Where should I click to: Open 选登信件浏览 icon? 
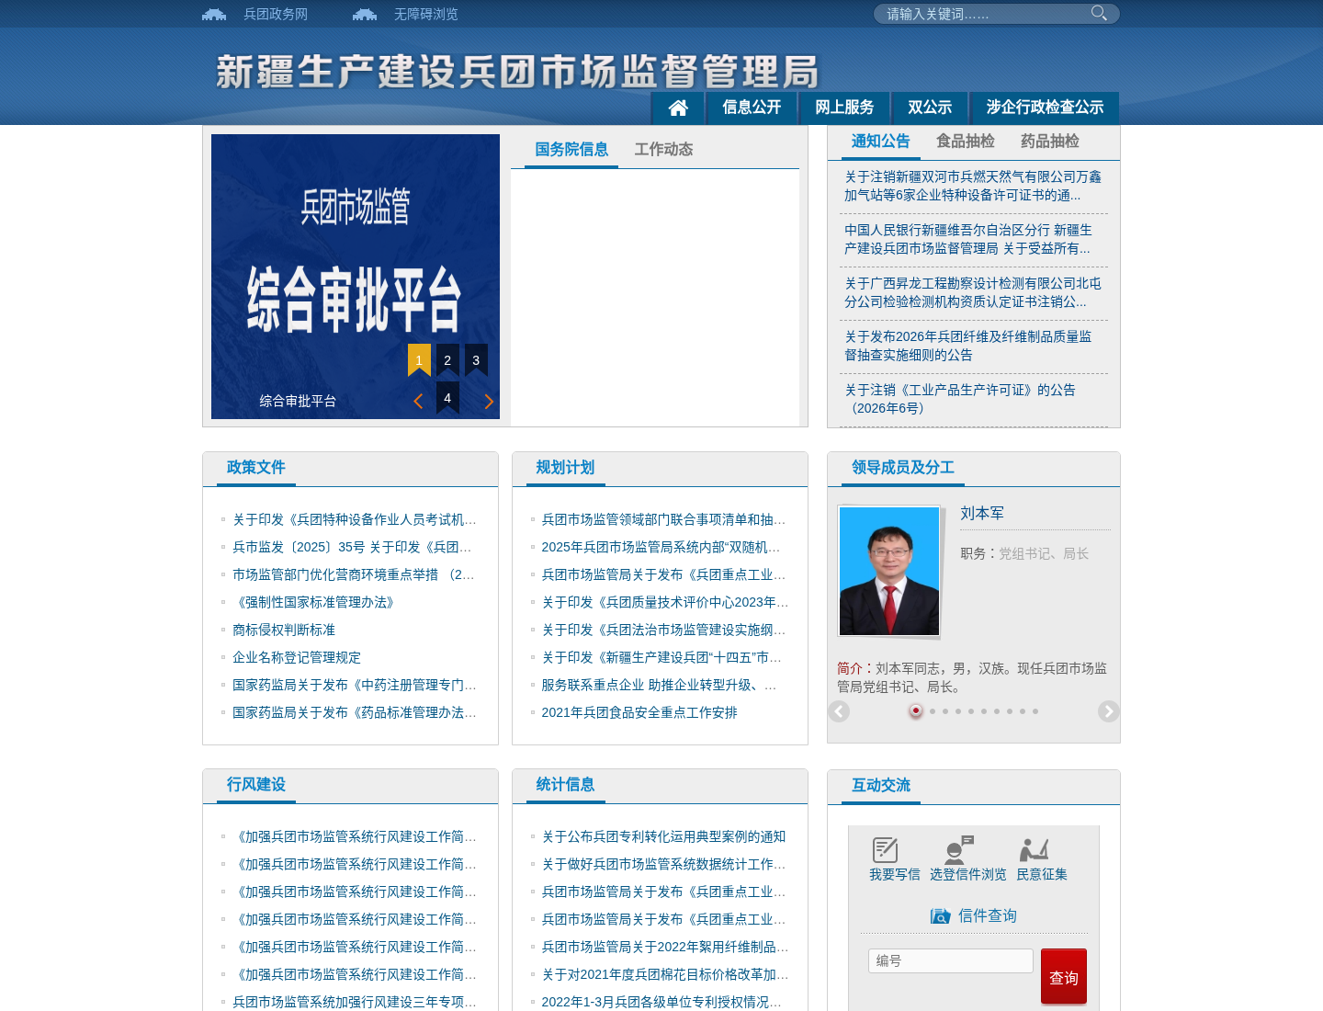pos(958,849)
